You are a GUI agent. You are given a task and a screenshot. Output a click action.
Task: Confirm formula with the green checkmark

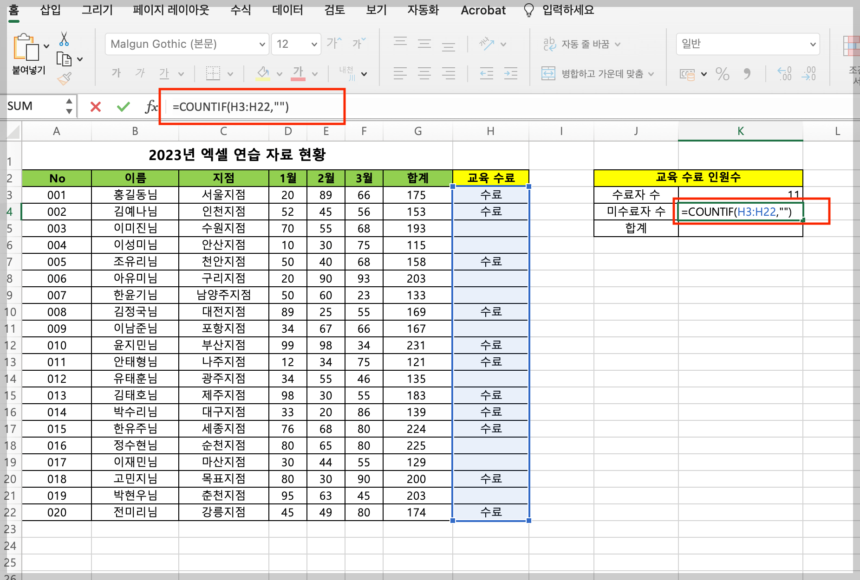[123, 106]
